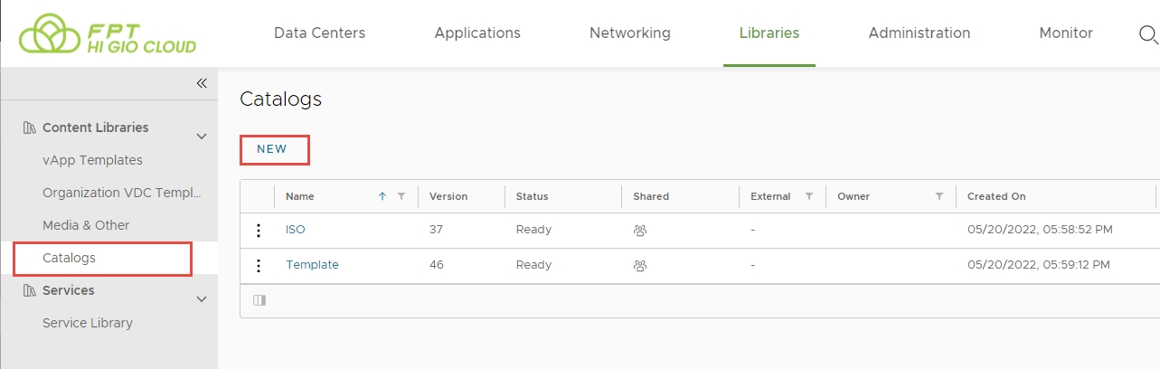Go to the Administration tab
Viewport: 1160px width, 369px height.
coord(919,33)
